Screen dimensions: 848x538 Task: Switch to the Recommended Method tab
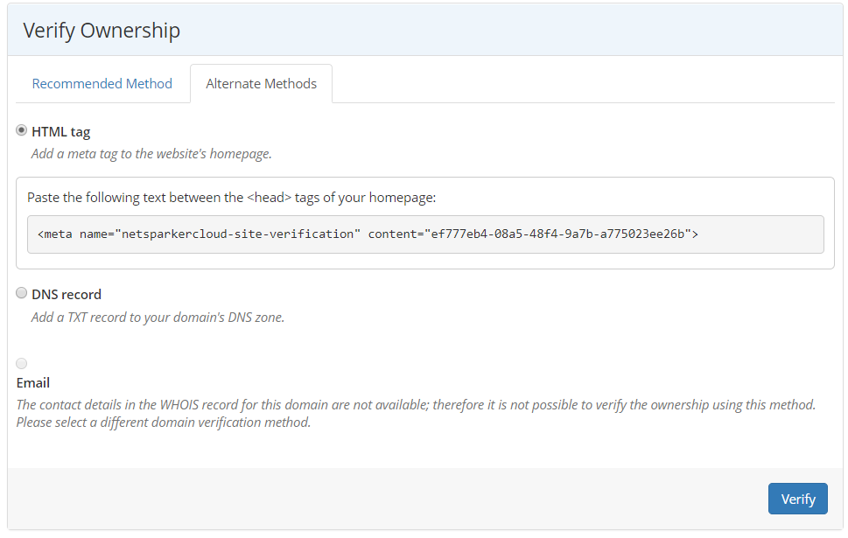point(102,83)
